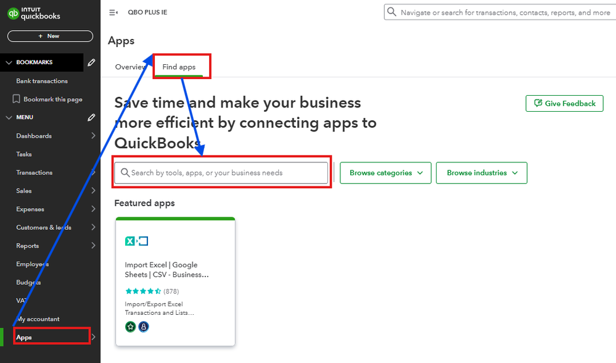Click the magnifier icon in the top search bar

[392, 12]
